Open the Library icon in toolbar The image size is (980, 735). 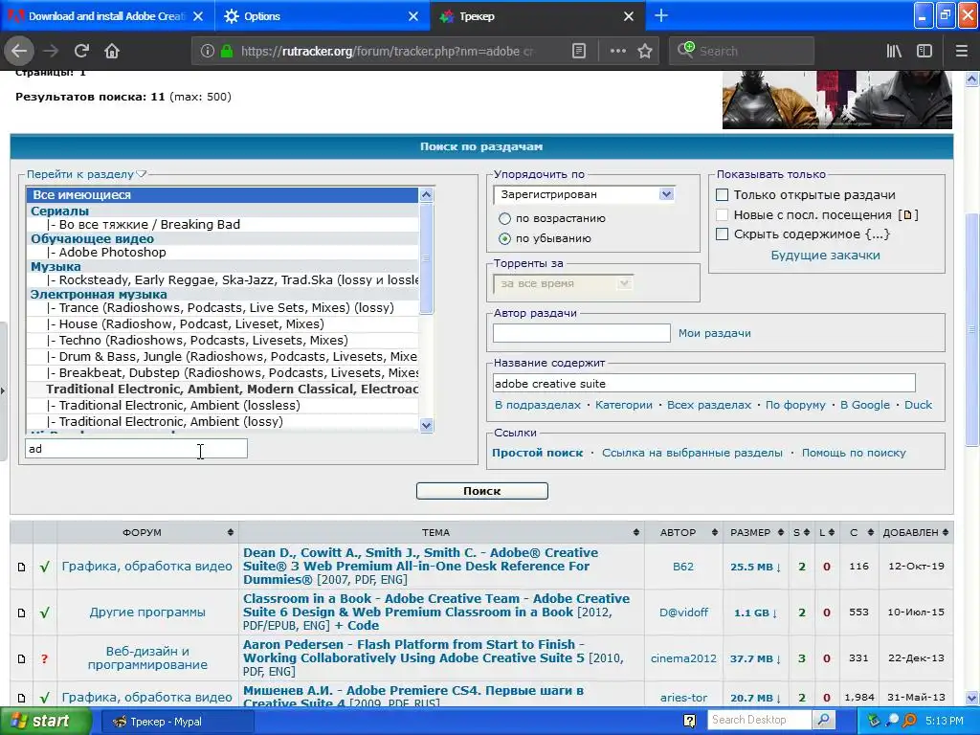point(894,51)
